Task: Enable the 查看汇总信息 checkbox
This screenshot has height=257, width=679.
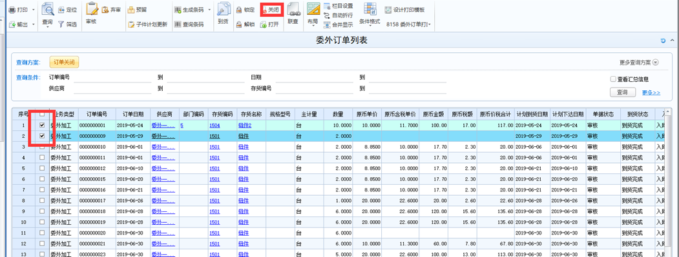Action: point(612,79)
